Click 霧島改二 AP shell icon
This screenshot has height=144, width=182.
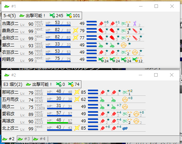click(x=135, y=31)
